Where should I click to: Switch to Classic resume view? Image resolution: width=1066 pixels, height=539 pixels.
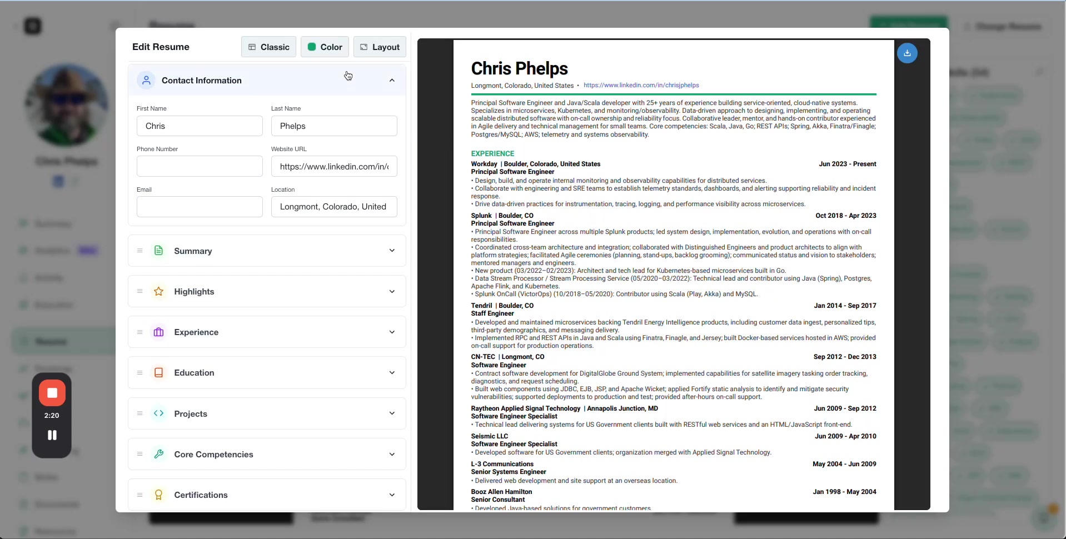tap(268, 47)
